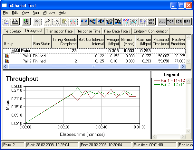Open the Help menu
The image size is (194, 150).
click(62, 13)
